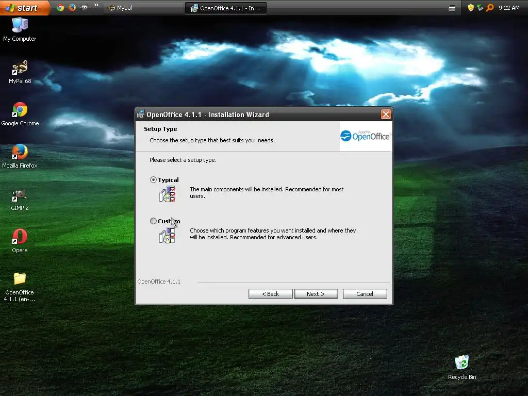Click the Custom setup illustration icon
Image resolution: width=528 pixels, height=396 pixels.
[167, 235]
